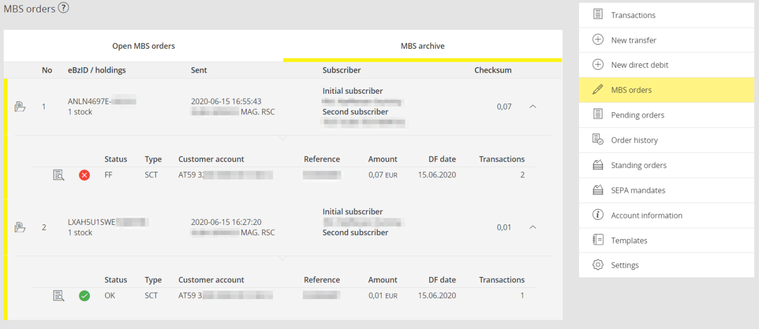The image size is (759, 329).
Task: Open Order history page
Action: click(x=634, y=140)
